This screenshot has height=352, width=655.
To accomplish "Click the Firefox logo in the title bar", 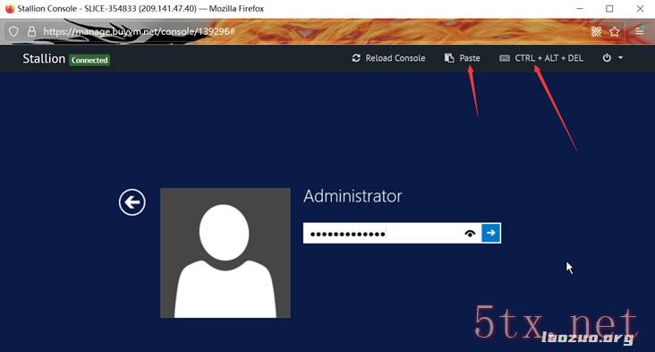I will pos(10,8).
